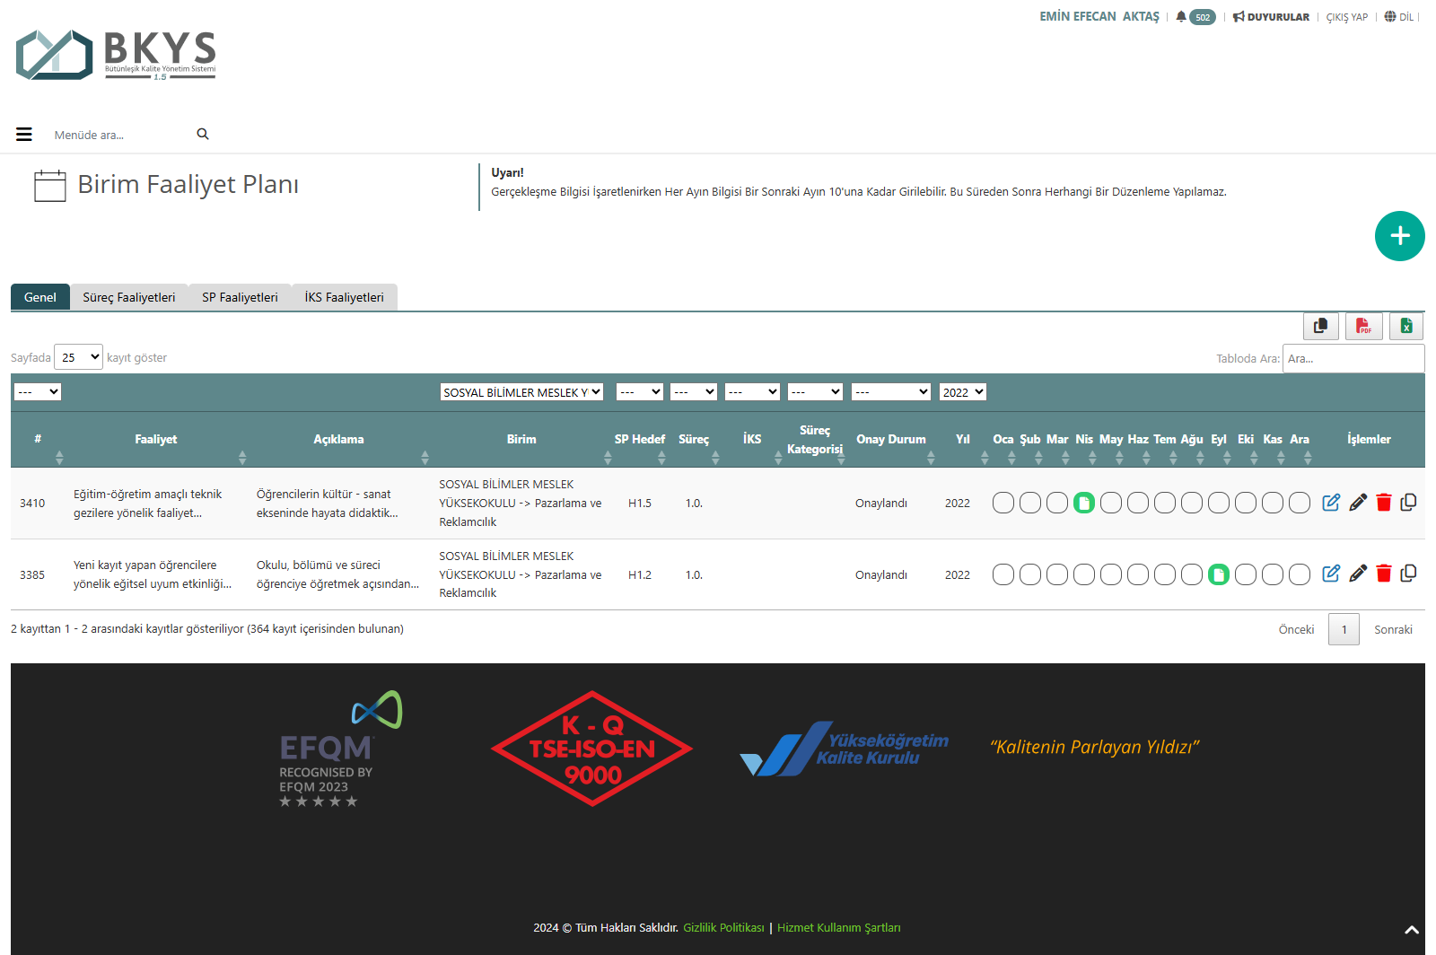Delete record 3410 using the red trash icon
Image resolution: width=1436 pixels, height=955 pixels.
[x=1383, y=503]
